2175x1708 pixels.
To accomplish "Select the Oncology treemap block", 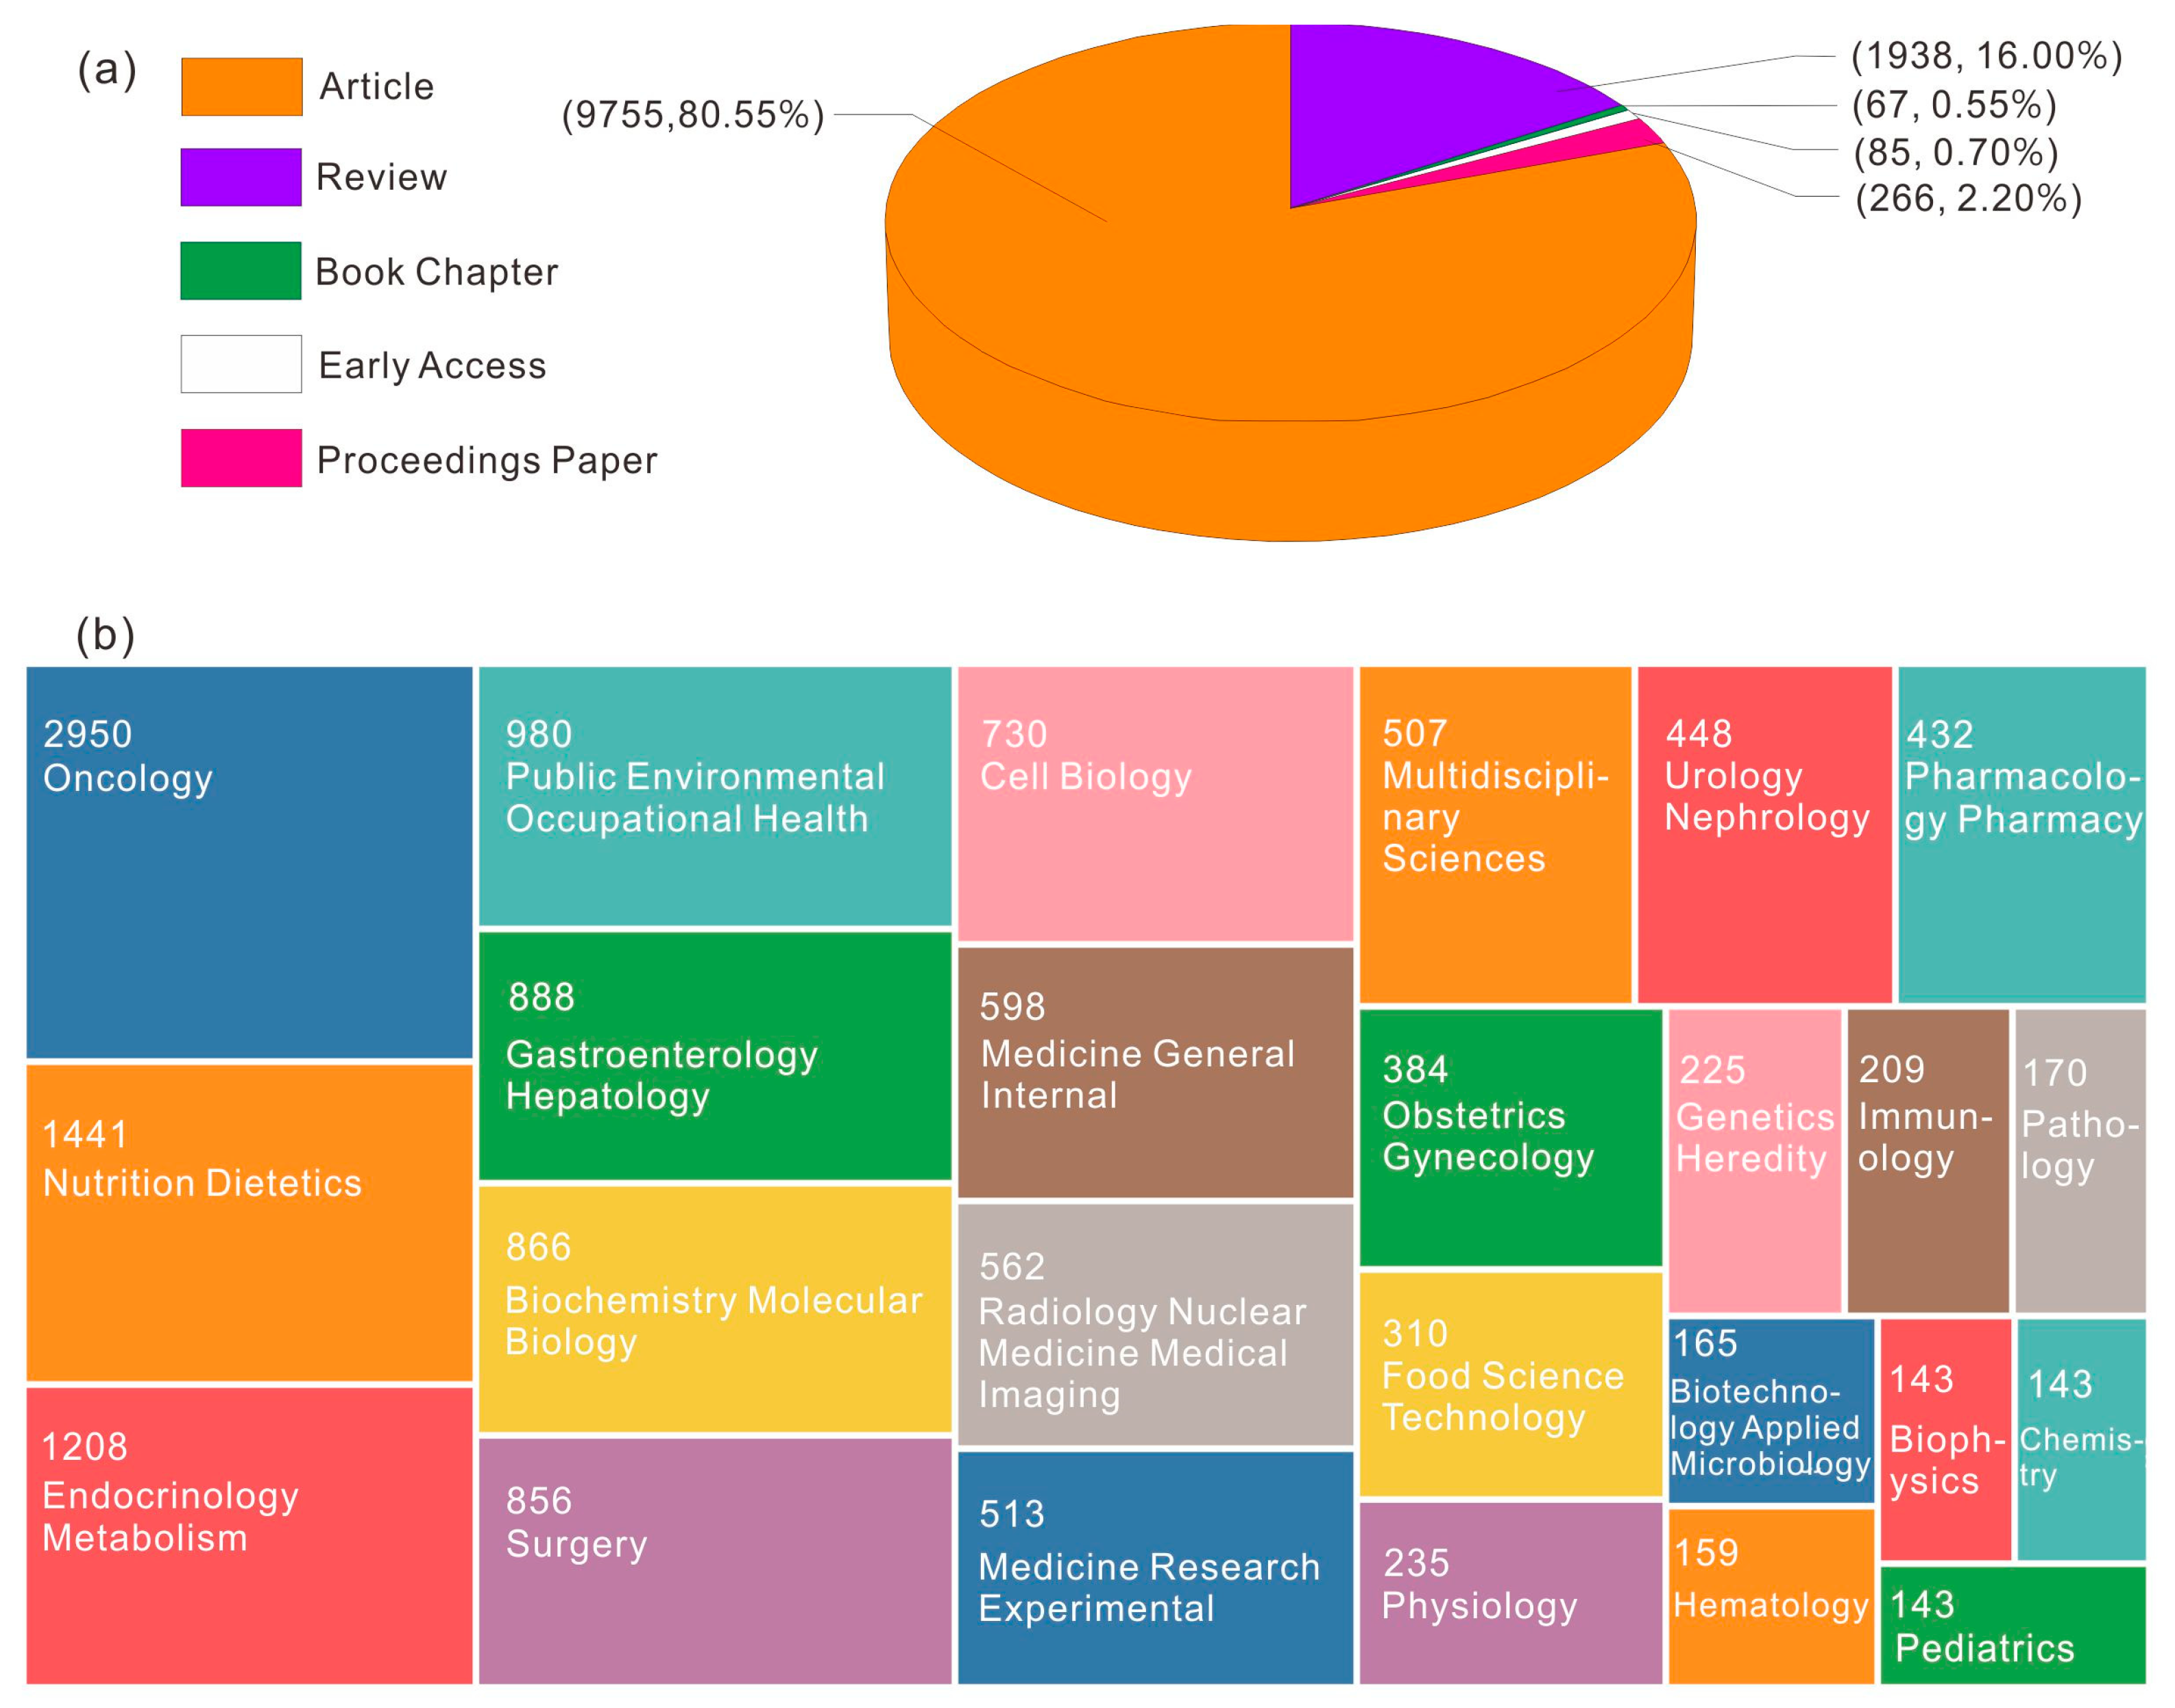I will point(249,862).
